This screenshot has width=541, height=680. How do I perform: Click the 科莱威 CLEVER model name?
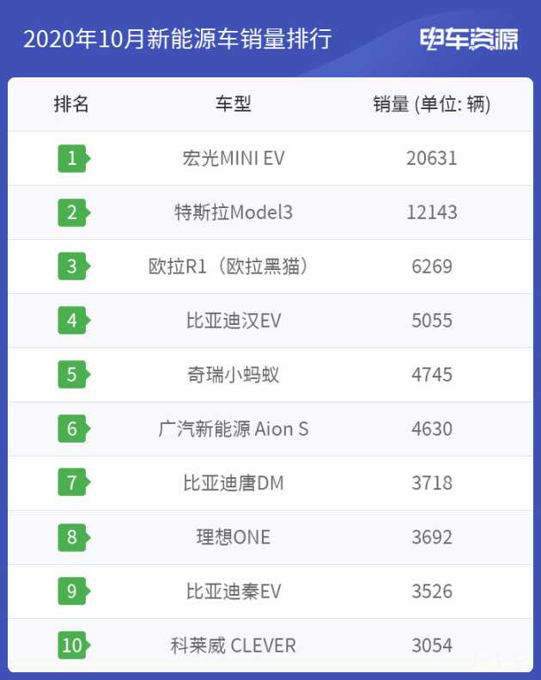pos(234,646)
